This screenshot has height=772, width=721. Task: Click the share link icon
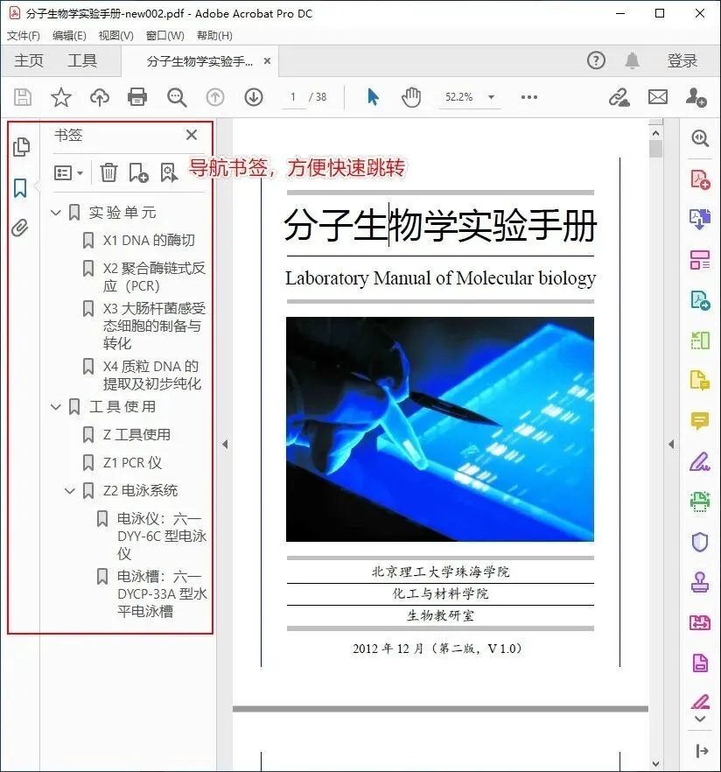pyautogui.click(x=619, y=97)
